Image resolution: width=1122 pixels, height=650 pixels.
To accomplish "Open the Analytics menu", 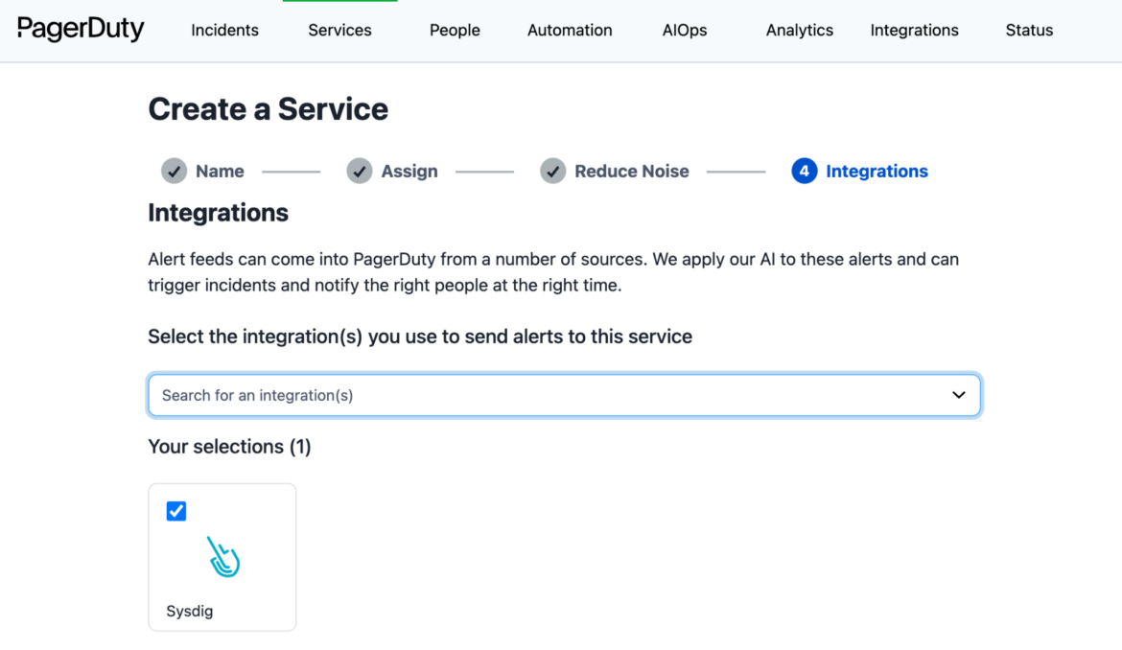I will (799, 30).
